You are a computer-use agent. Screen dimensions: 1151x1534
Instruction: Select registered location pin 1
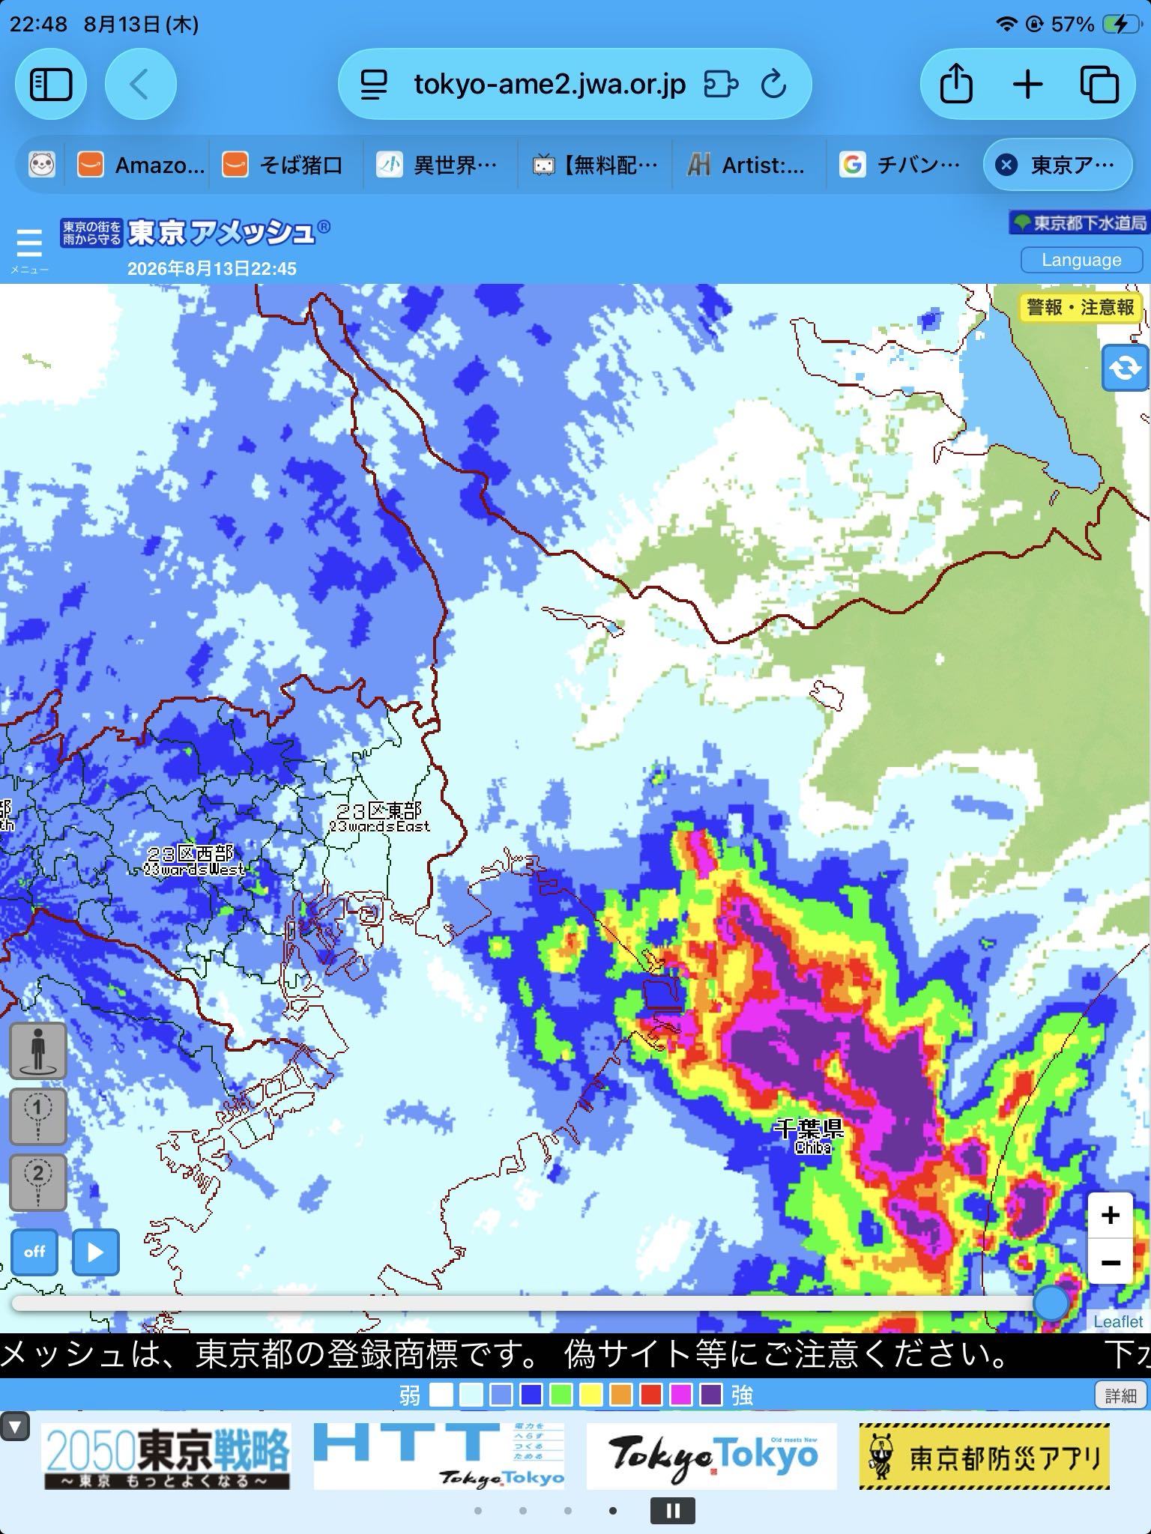pos(37,1116)
